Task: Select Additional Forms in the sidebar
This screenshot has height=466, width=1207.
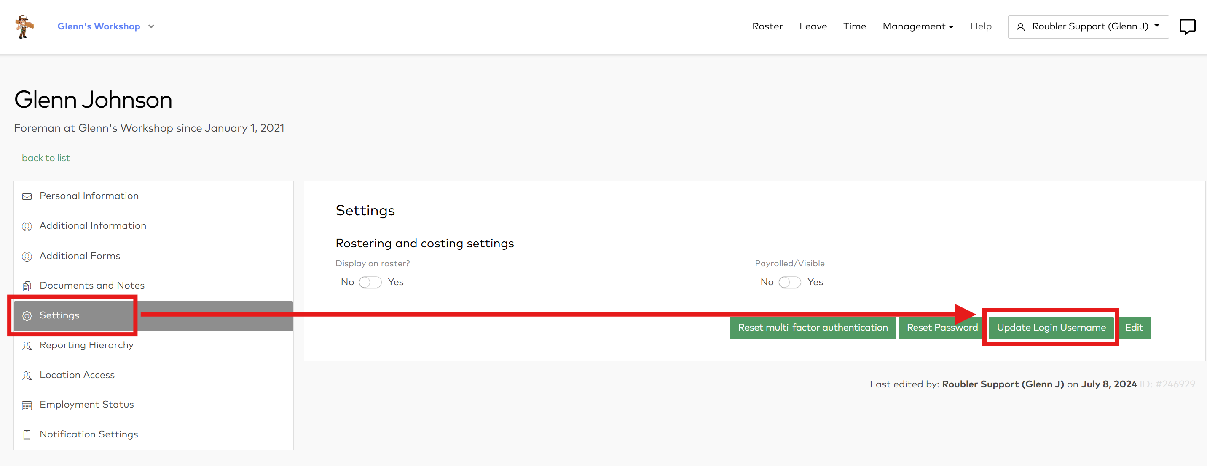Action: (153, 256)
